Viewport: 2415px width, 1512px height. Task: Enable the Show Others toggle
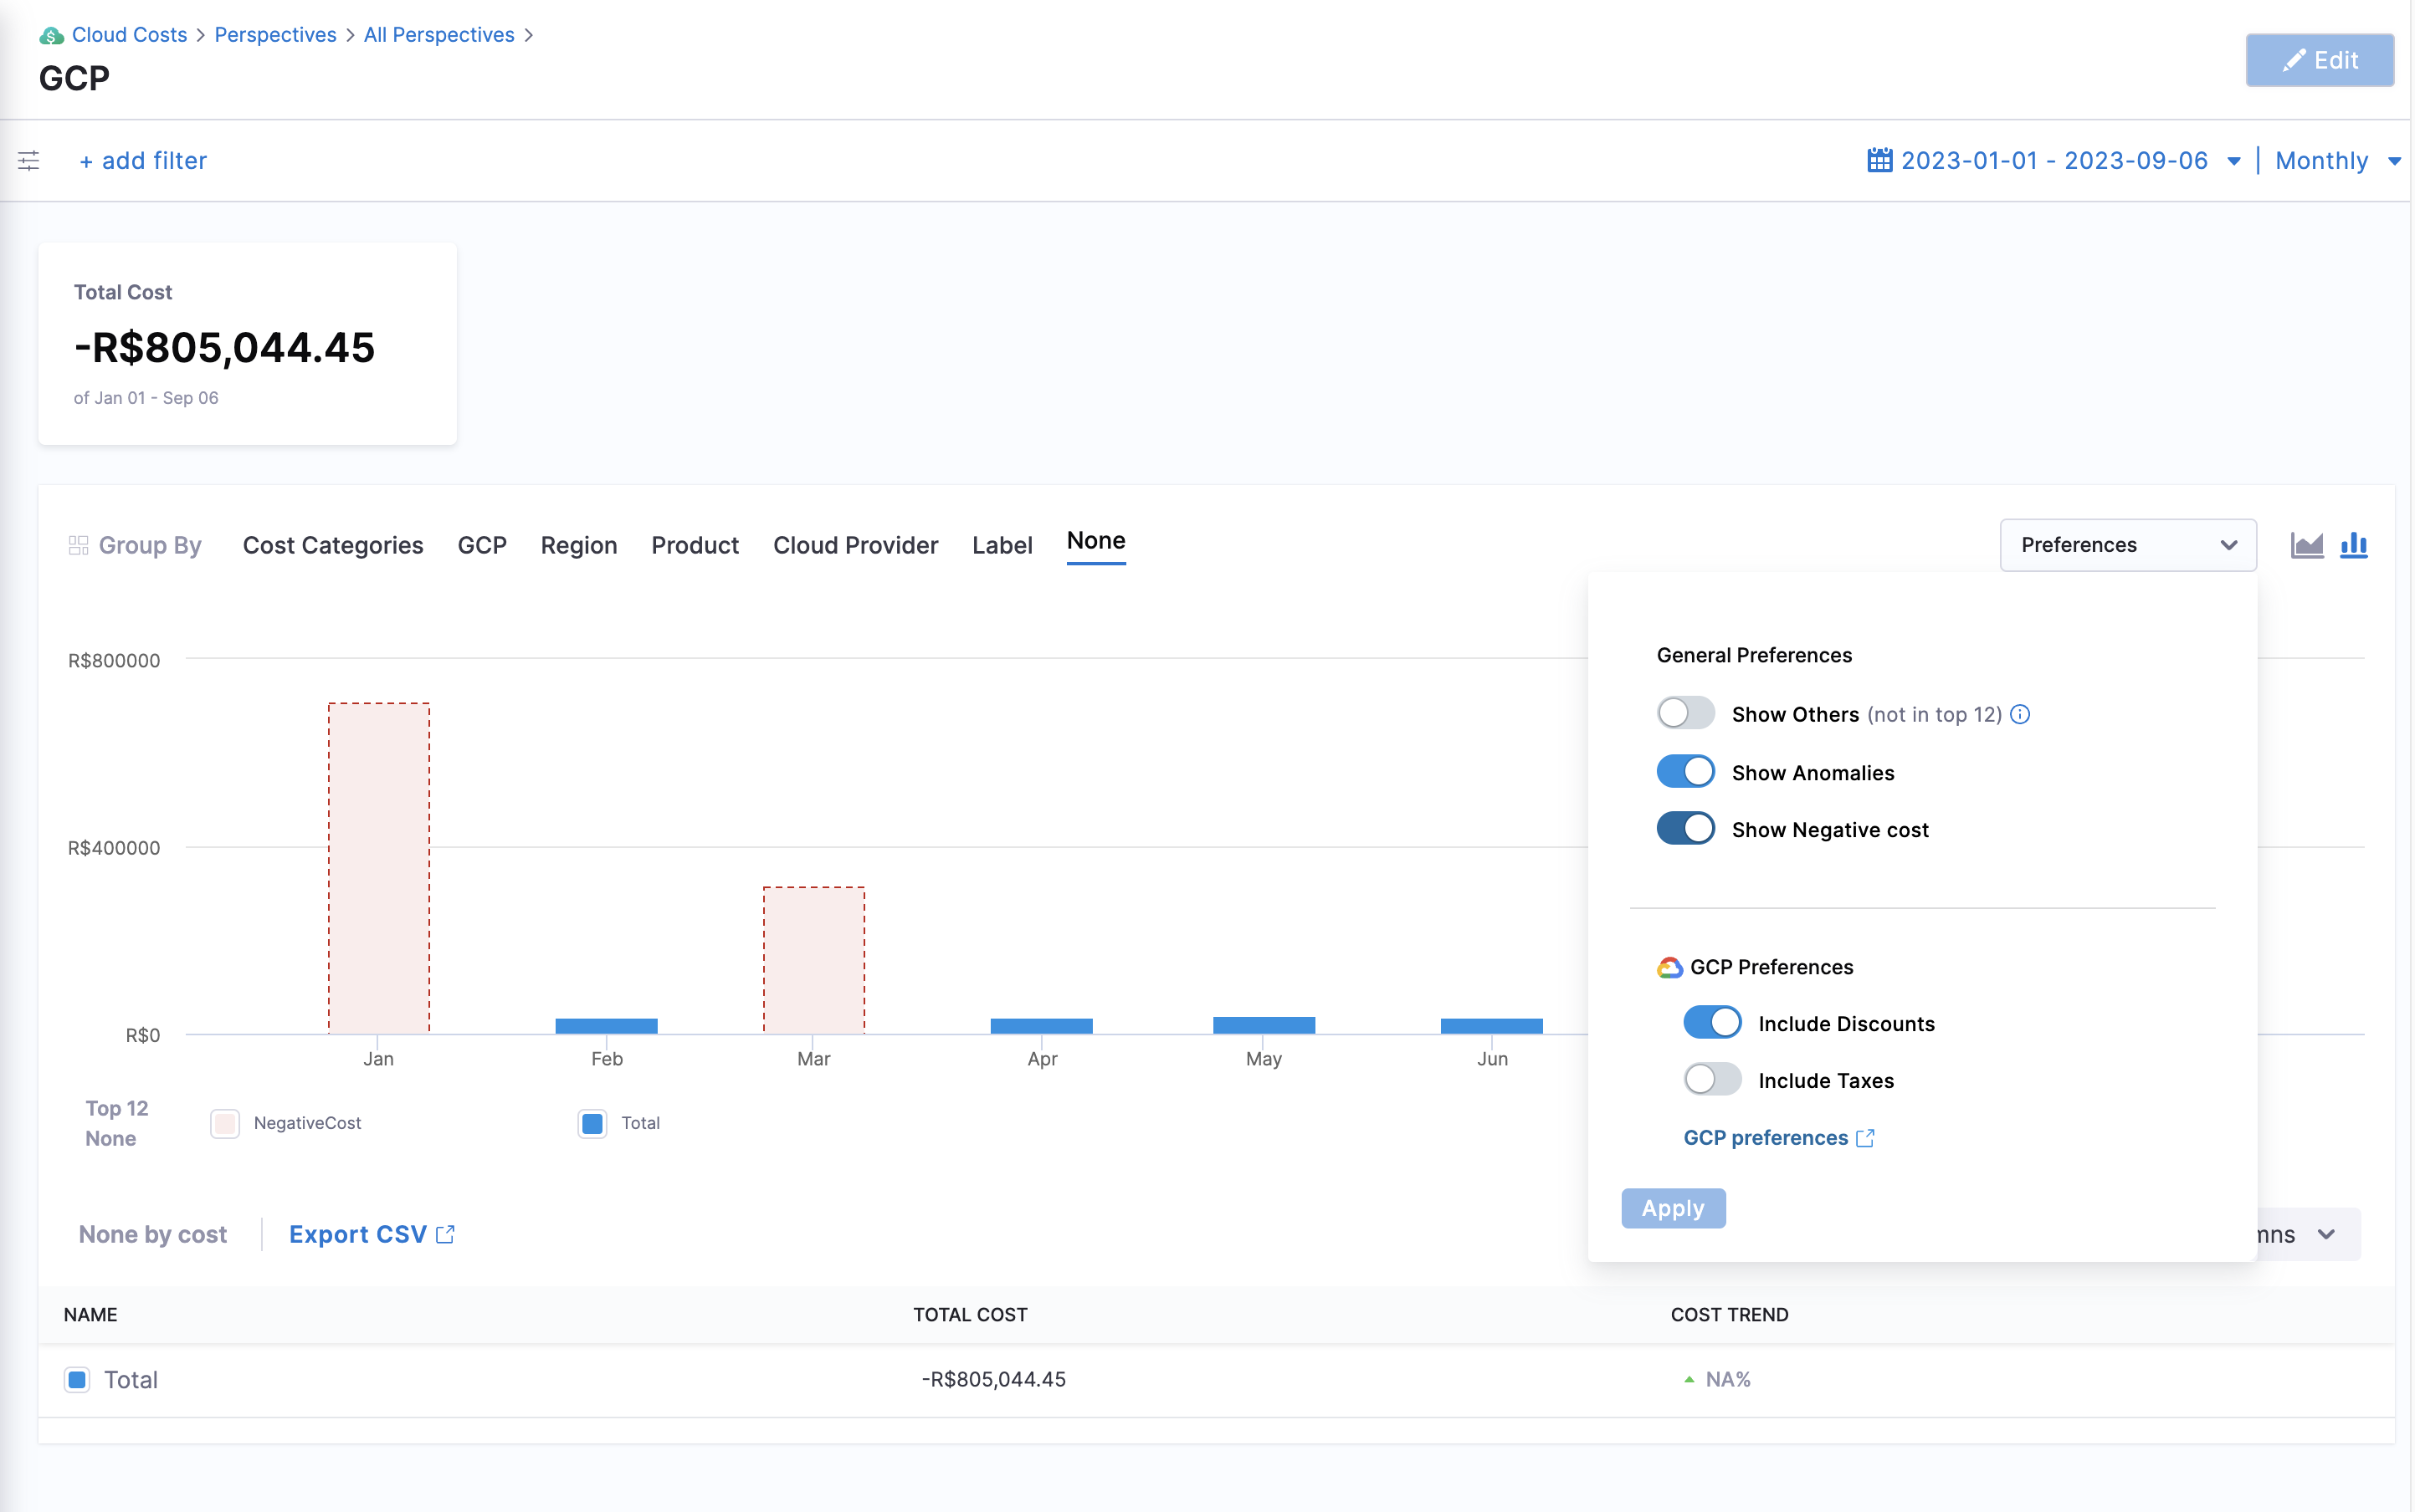click(1684, 713)
